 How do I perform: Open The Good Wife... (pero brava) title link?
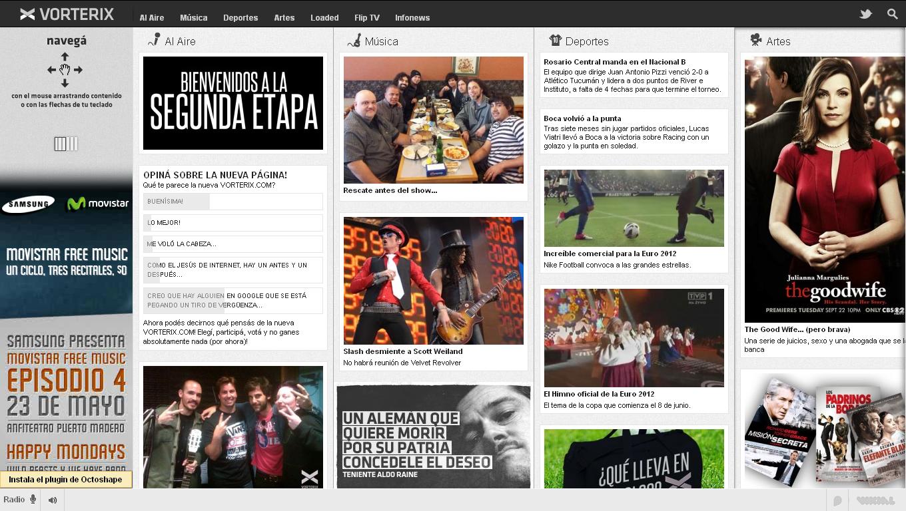pyautogui.click(x=797, y=329)
